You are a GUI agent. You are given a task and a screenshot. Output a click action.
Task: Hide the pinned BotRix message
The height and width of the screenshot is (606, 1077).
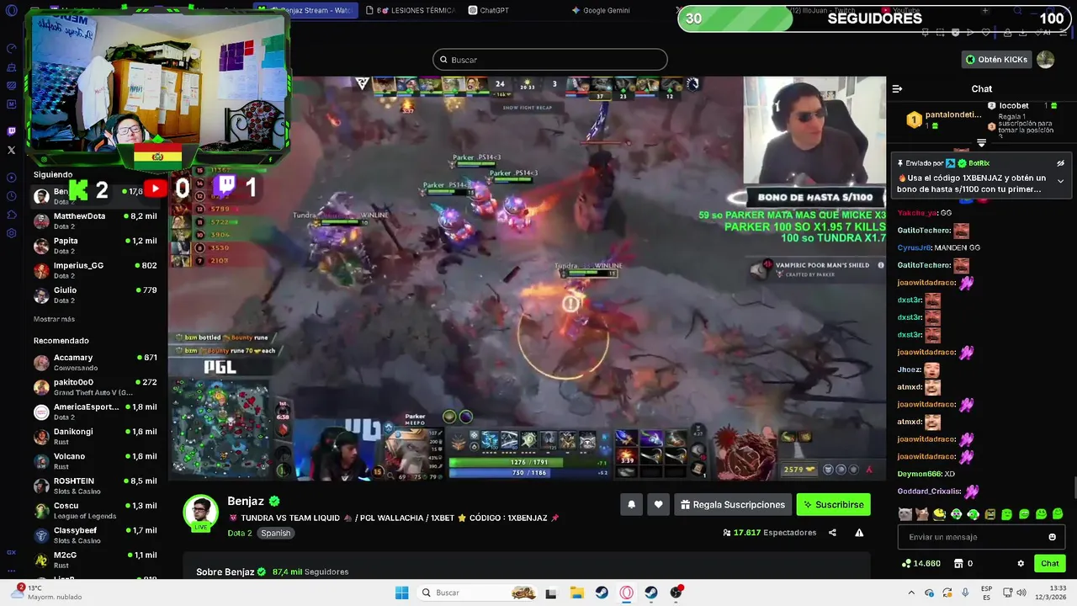[1060, 163]
